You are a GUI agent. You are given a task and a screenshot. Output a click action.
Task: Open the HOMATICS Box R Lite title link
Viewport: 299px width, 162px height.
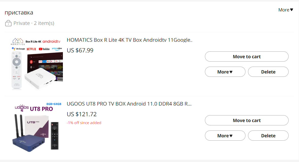coord(129,40)
